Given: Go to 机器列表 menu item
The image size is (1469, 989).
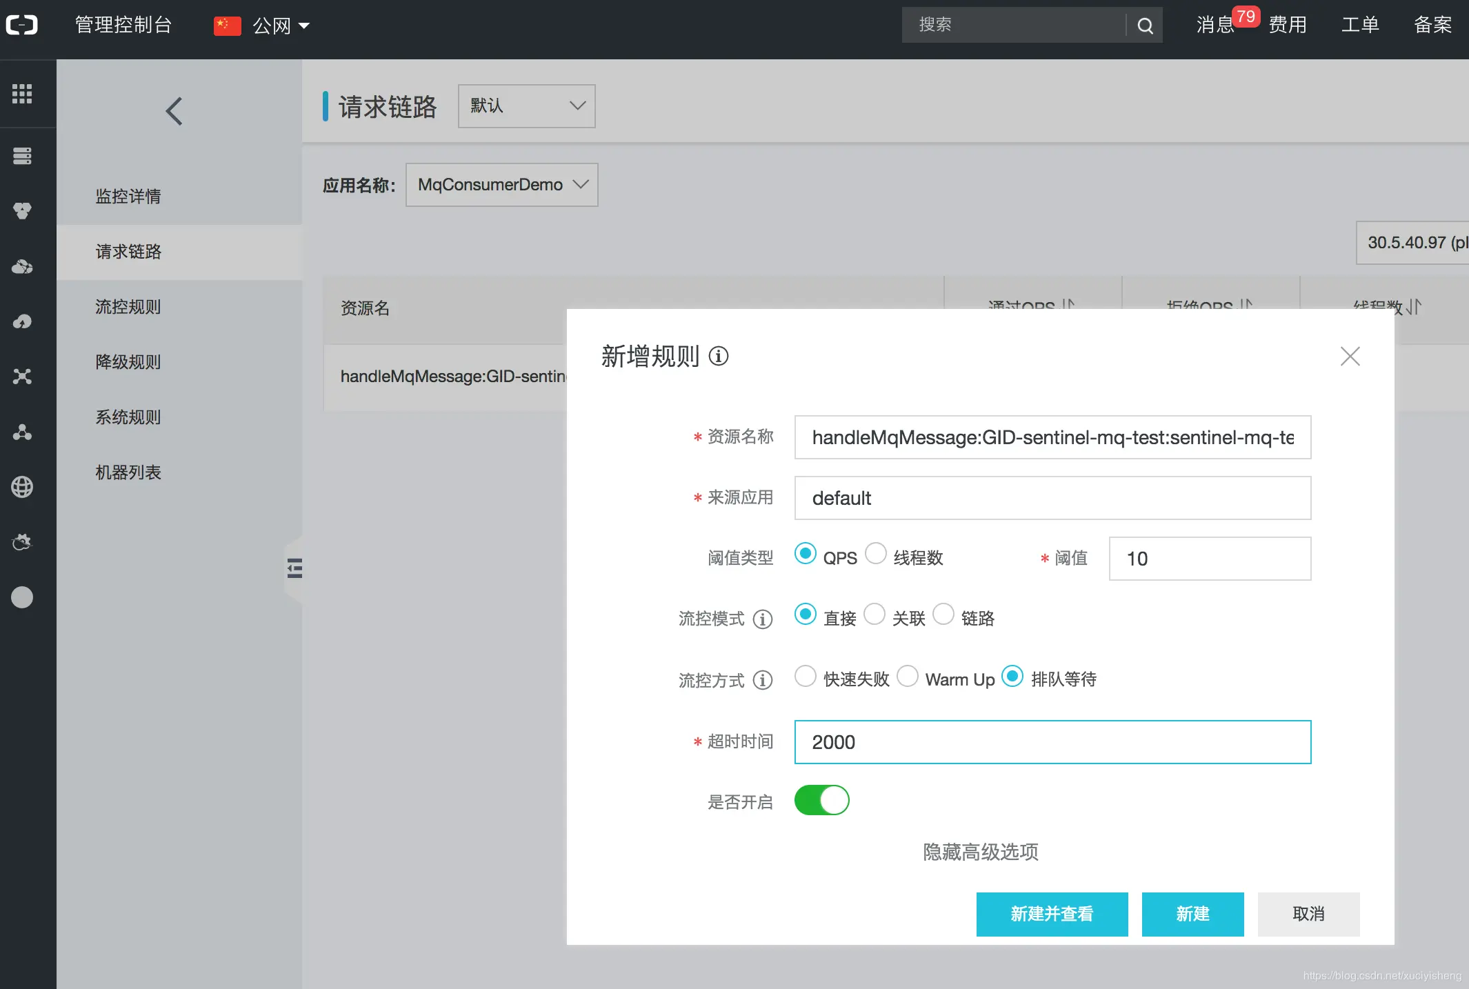Looking at the screenshot, I should [x=128, y=472].
